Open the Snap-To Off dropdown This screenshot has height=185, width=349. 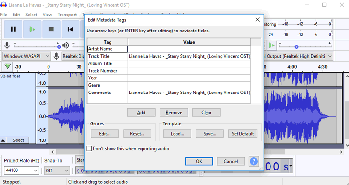57,170
